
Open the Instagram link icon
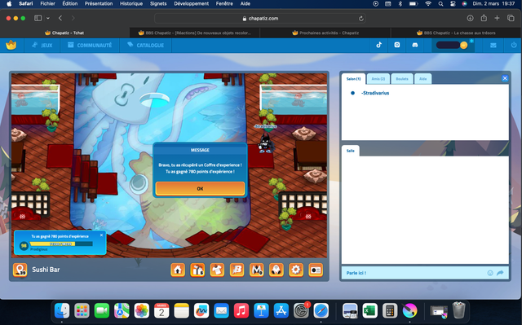tap(397, 45)
